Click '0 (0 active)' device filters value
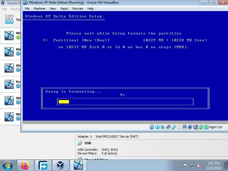This screenshot has height=171, width=228. coord(109,153)
